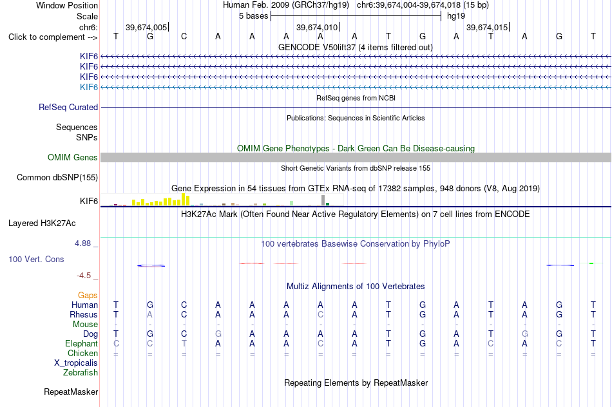The width and height of the screenshot is (612, 407).
Task: Click the Layered H3K27Ac track label
Action: [42, 223]
